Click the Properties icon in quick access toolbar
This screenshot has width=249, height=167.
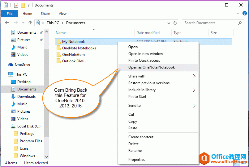coord(16,5)
